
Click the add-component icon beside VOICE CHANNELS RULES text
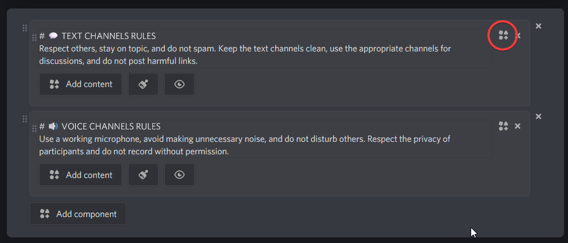tap(503, 126)
